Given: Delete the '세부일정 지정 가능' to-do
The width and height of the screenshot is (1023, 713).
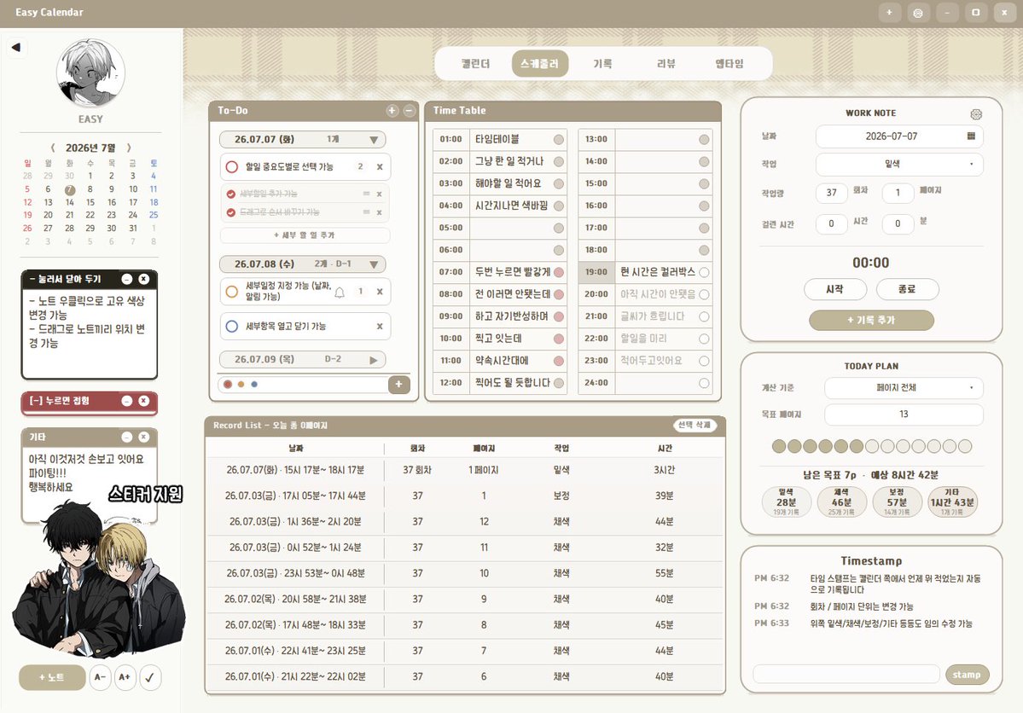Looking at the screenshot, I should [x=380, y=292].
